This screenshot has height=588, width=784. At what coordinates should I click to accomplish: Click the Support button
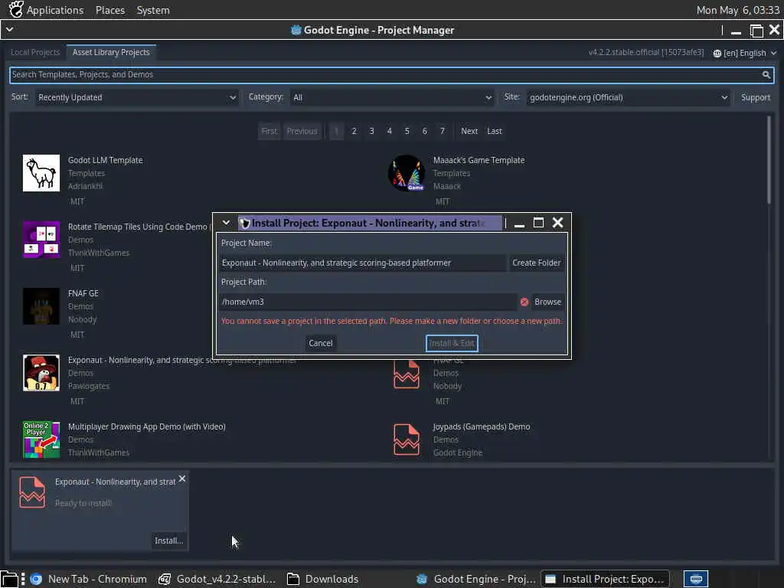coord(755,97)
